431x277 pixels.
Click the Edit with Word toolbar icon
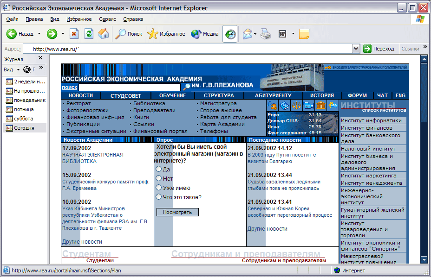[282, 34]
